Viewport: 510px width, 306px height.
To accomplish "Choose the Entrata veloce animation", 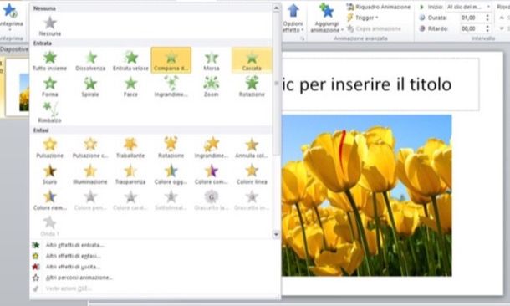I will tap(130, 60).
